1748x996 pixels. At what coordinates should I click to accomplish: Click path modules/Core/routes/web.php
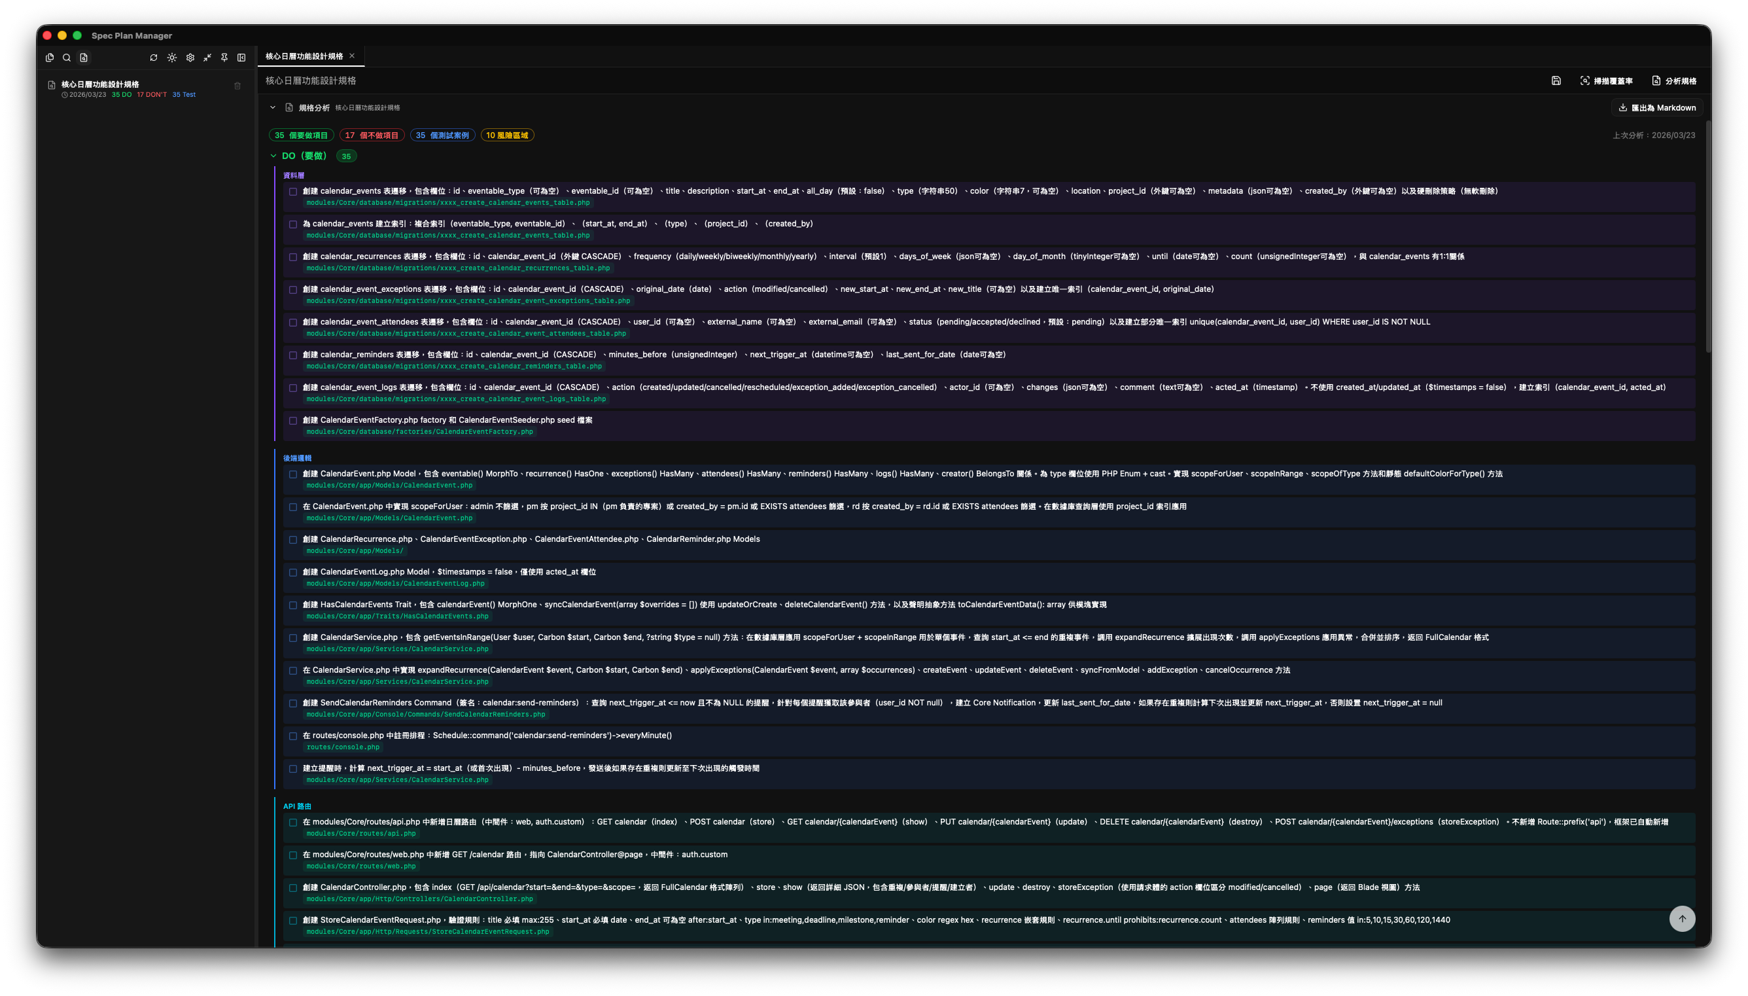361,866
